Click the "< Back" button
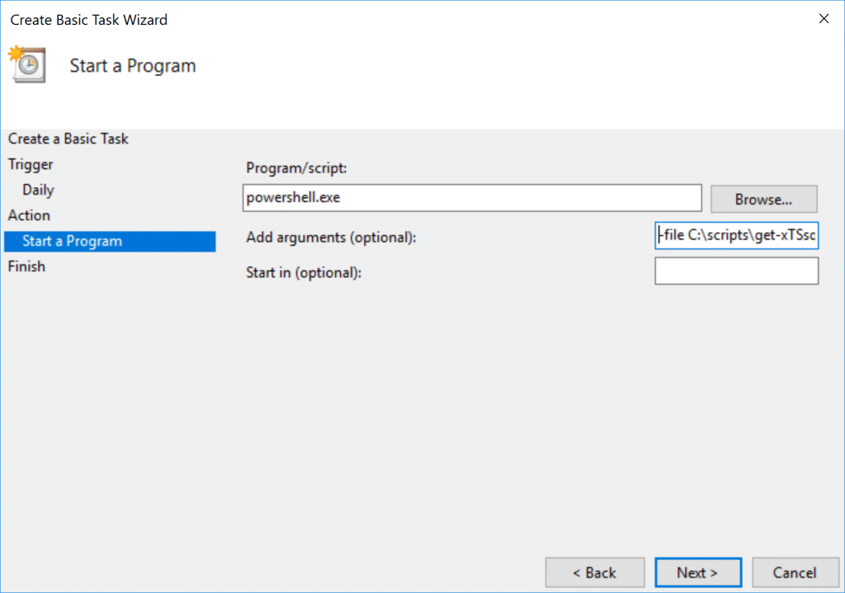This screenshot has height=593, width=845. pos(594,572)
